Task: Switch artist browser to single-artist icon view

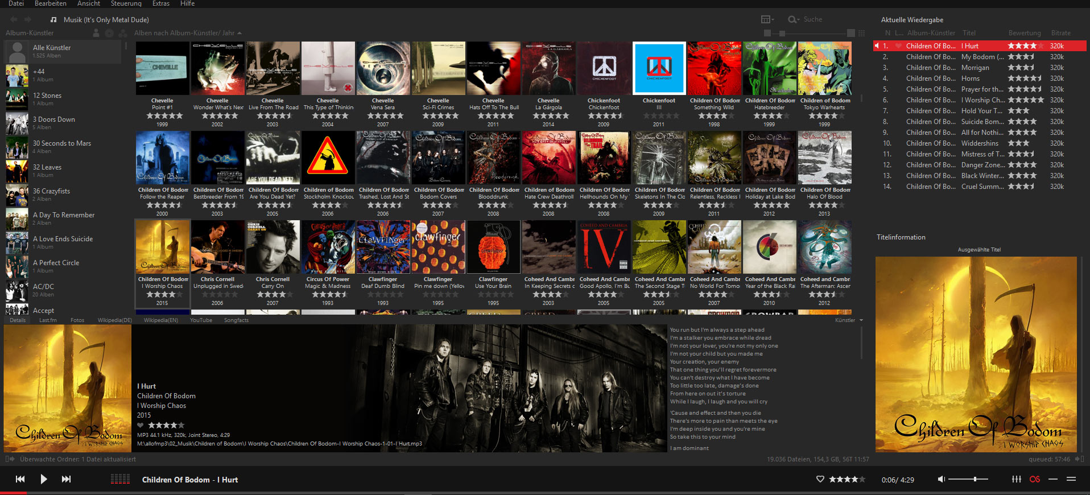Action: 96,33
